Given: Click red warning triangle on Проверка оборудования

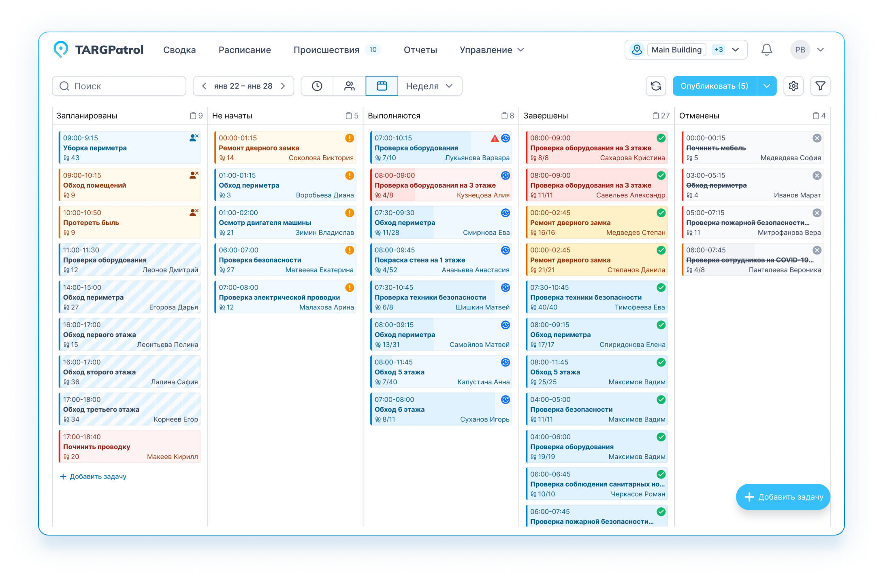Looking at the screenshot, I should pyautogui.click(x=495, y=139).
